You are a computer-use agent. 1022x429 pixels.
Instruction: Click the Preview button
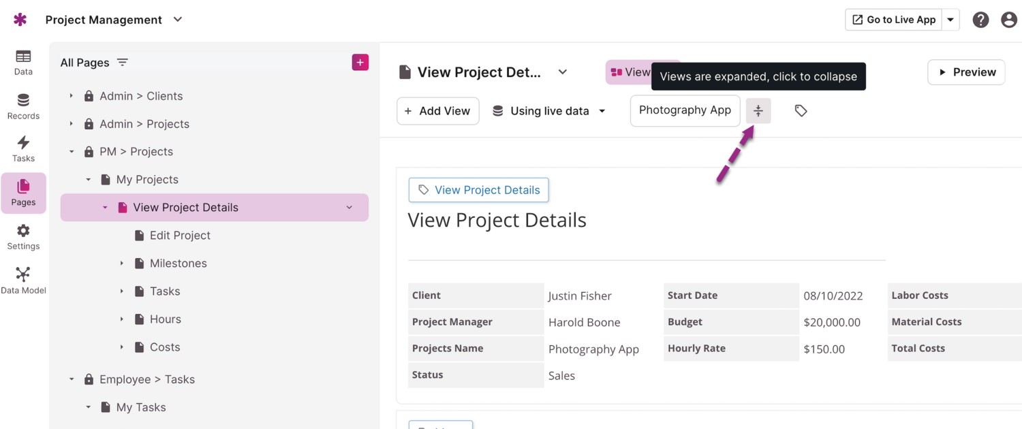click(x=966, y=72)
